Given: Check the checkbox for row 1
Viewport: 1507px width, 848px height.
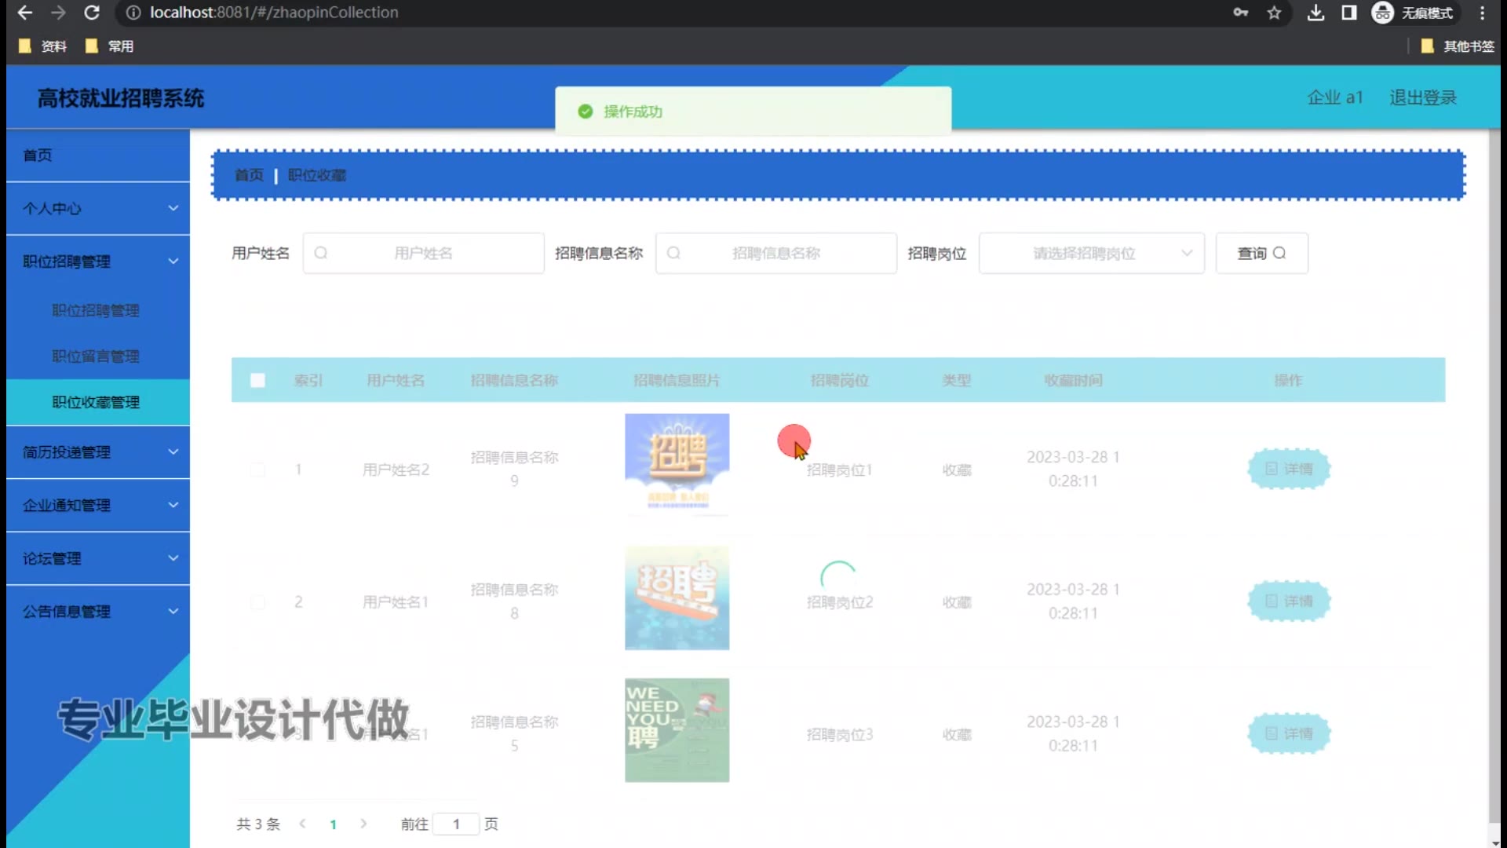Looking at the screenshot, I should coord(257,470).
